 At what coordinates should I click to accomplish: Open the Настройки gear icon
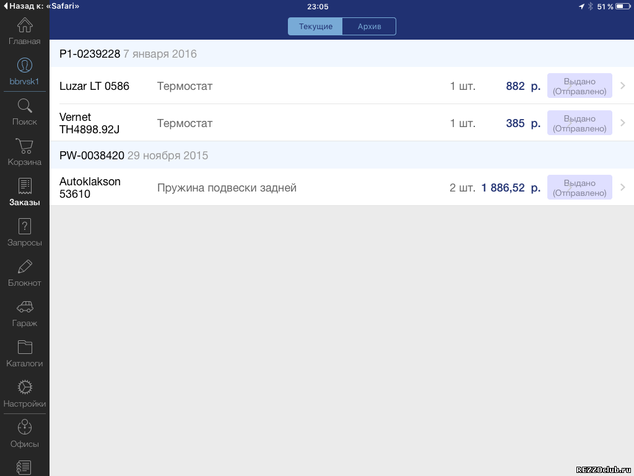point(25,387)
